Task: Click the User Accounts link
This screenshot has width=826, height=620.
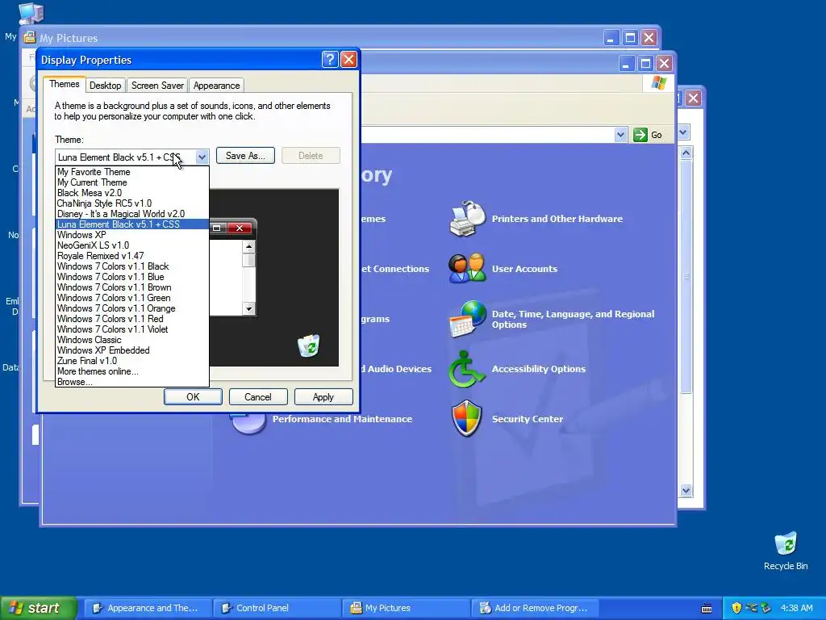Action: (524, 269)
